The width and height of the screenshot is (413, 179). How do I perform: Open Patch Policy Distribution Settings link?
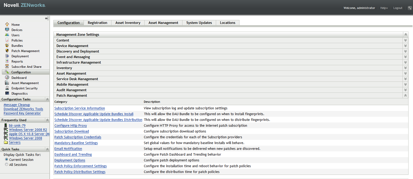80,172
